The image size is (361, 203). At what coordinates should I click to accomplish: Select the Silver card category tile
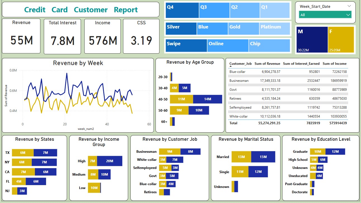click(x=181, y=29)
